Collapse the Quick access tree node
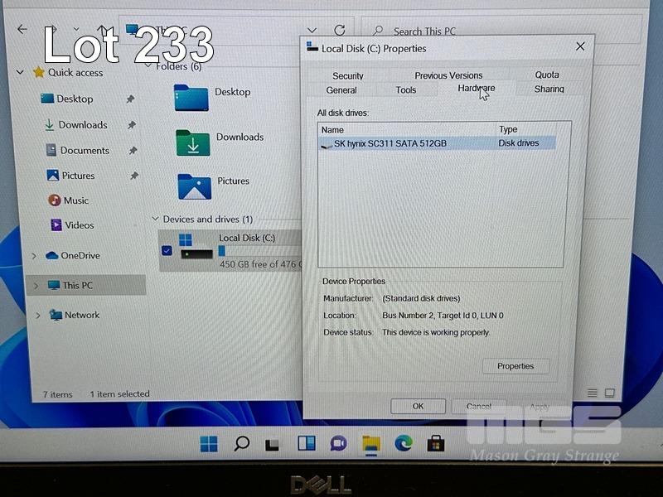The image size is (663, 497). click(20, 72)
